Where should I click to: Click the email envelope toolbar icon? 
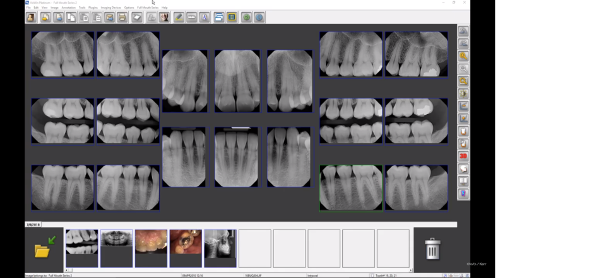coord(109,17)
